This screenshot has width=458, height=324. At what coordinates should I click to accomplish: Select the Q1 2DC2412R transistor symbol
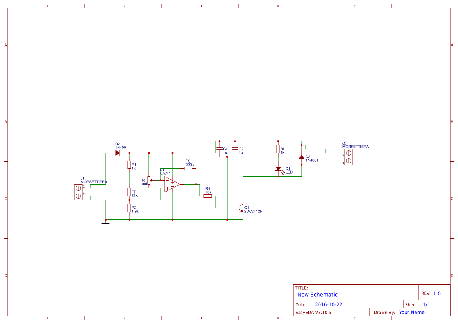pos(240,208)
